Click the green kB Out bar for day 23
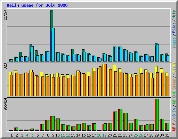This screenshot has height=139, width=178. click(126, 122)
